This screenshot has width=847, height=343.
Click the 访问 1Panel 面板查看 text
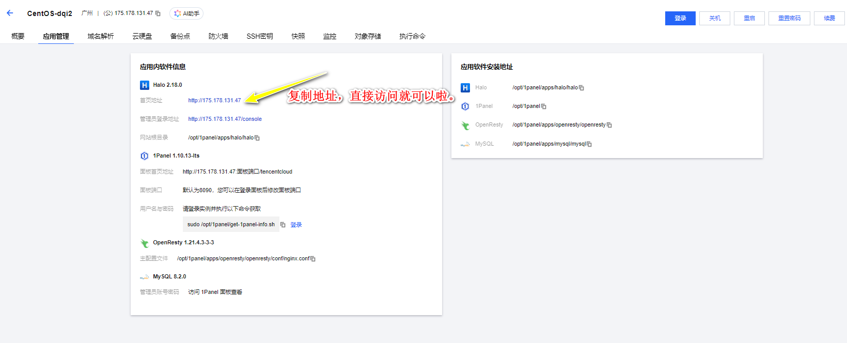point(215,292)
